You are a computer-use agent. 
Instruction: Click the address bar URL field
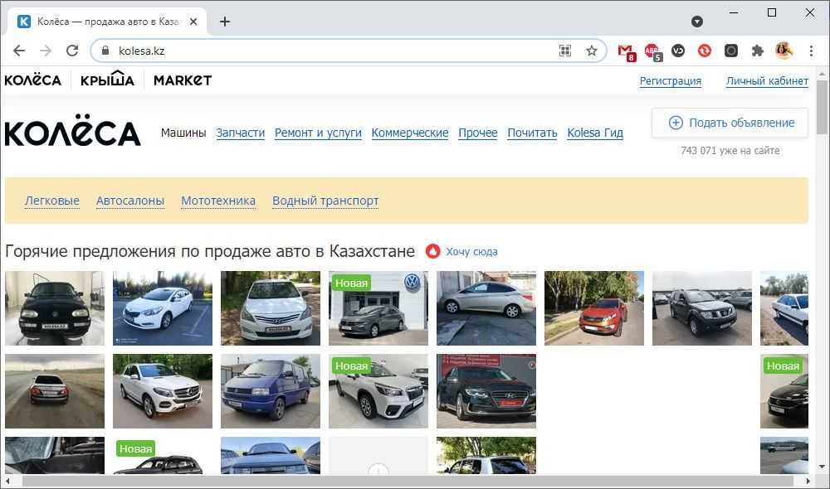[x=332, y=51]
